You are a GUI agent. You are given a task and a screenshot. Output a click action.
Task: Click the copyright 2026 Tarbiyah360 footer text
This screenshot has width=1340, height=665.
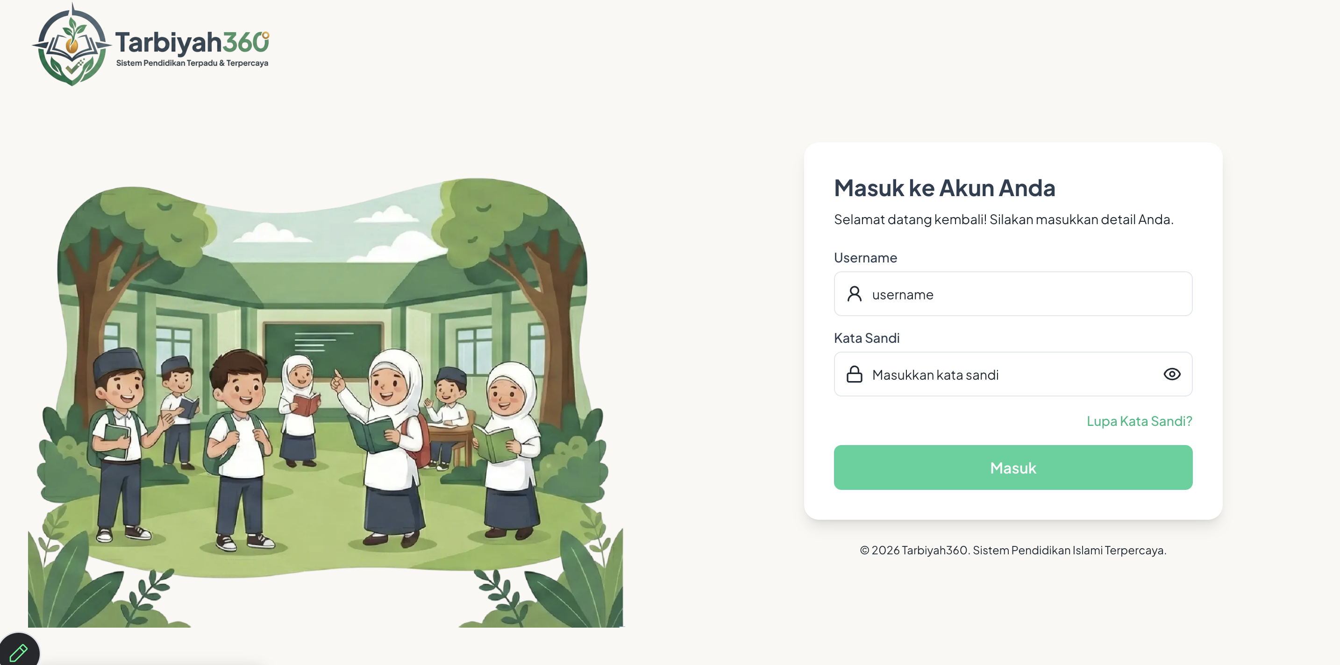[1013, 550]
